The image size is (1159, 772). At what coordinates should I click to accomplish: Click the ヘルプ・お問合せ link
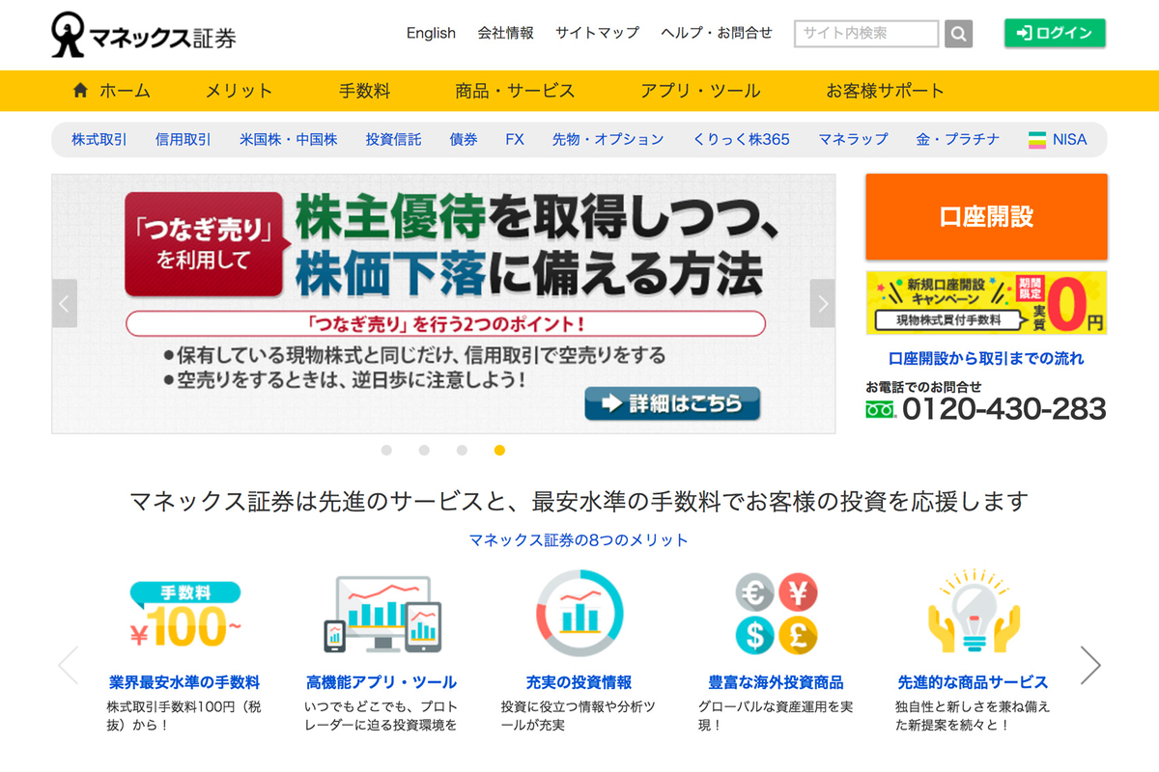[717, 33]
